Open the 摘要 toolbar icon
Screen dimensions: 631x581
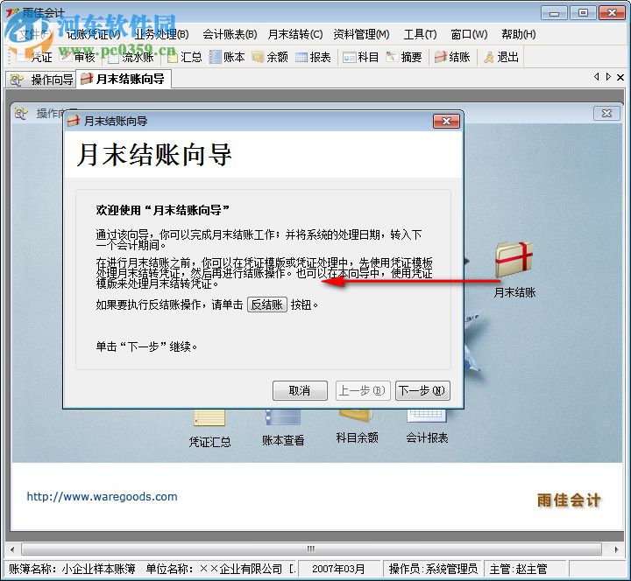404,57
